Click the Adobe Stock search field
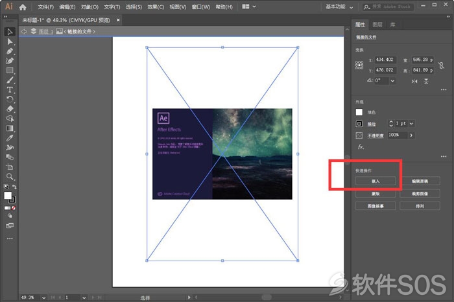Image resolution: width=454 pixels, height=302 pixels. 388,6
